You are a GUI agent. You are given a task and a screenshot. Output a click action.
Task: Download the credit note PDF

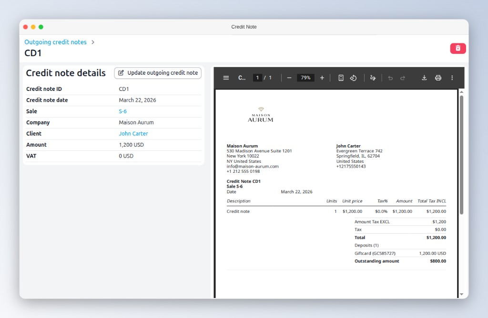pyautogui.click(x=424, y=78)
